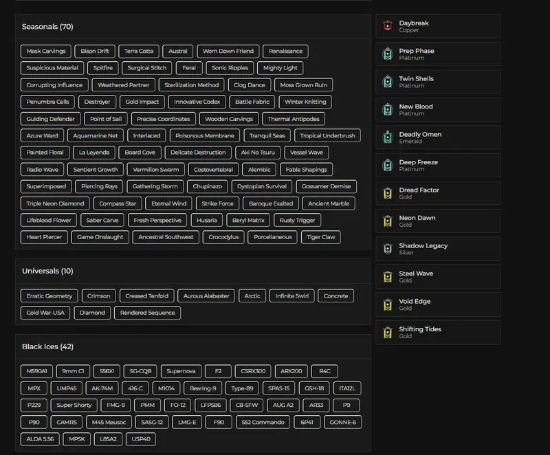Choose the Tiger Claw seasonal tag

click(x=320, y=237)
